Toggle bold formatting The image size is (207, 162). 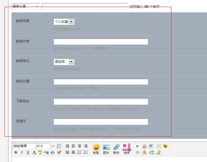(x=16, y=152)
